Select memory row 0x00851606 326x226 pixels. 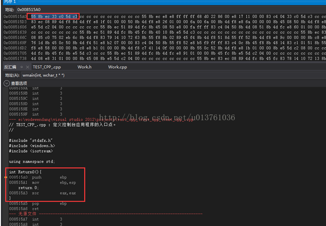click(165, 27)
